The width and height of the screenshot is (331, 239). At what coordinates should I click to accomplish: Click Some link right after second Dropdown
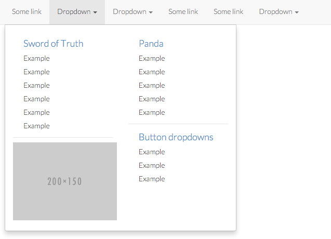point(183,12)
